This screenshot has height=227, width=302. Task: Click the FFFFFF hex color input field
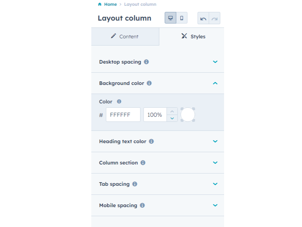pyautogui.click(x=123, y=115)
